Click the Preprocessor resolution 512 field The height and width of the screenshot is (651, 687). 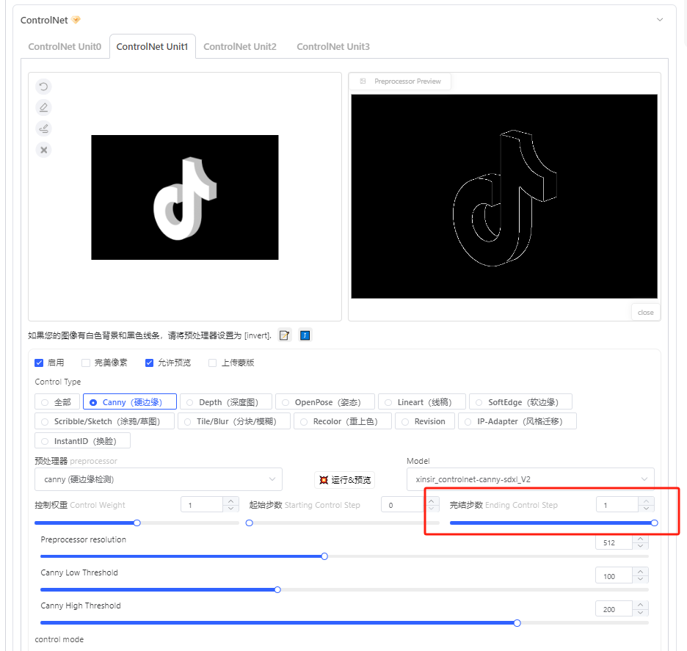pyautogui.click(x=614, y=542)
